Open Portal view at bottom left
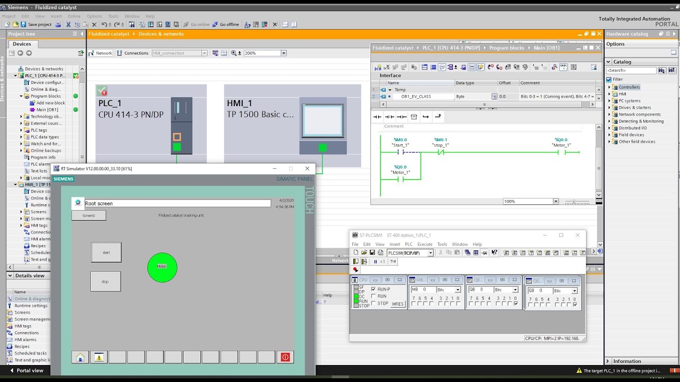This screenshot has height=382, width=680. [x=26, y=370]
